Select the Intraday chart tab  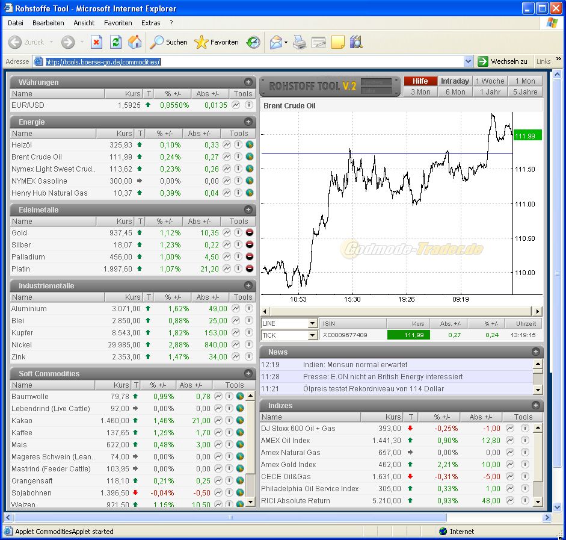point(455,81)
